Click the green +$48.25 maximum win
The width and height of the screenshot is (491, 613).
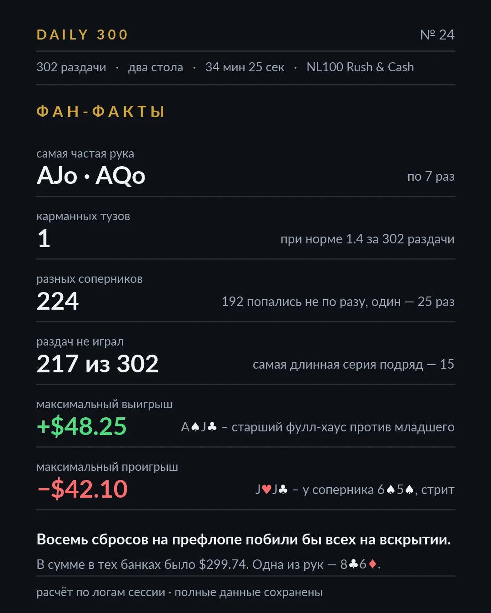(x=82, y=426)
